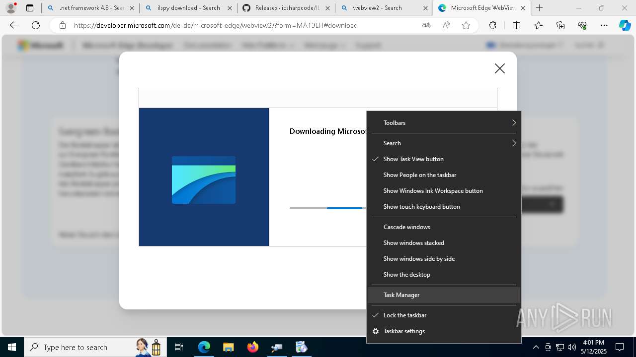The image size is (636, 357).
Task: Select Cascade windows menu entry
Action: tap(444, 227)
